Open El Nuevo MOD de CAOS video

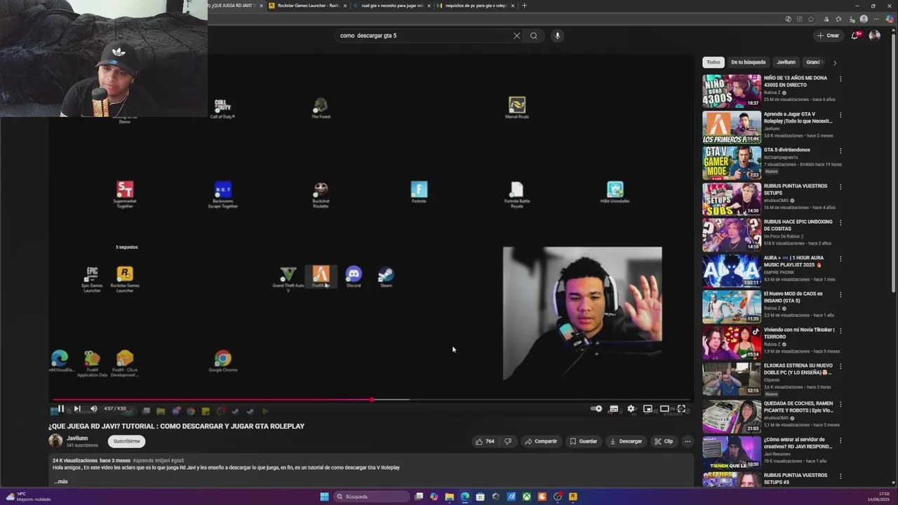732,307
